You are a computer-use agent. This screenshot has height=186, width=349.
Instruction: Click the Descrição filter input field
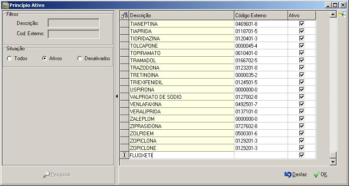[73, 23]
